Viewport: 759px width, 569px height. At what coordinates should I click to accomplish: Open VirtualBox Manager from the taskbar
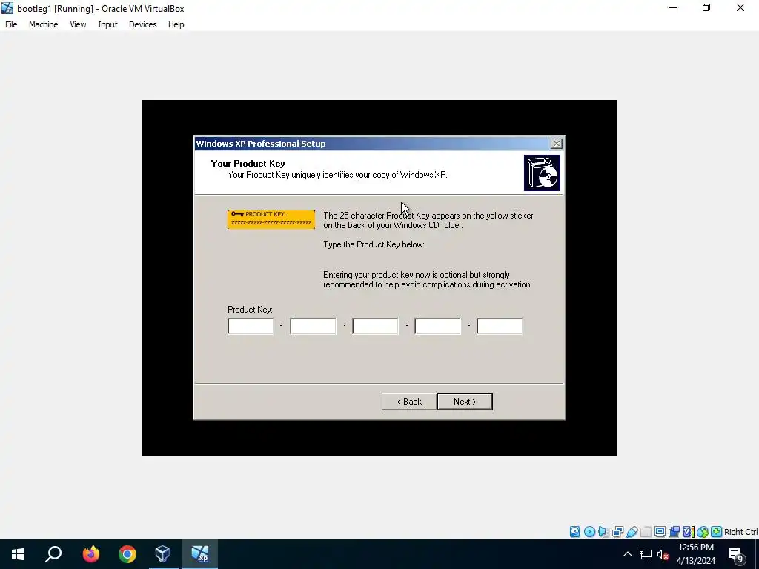tap(162, 554)
